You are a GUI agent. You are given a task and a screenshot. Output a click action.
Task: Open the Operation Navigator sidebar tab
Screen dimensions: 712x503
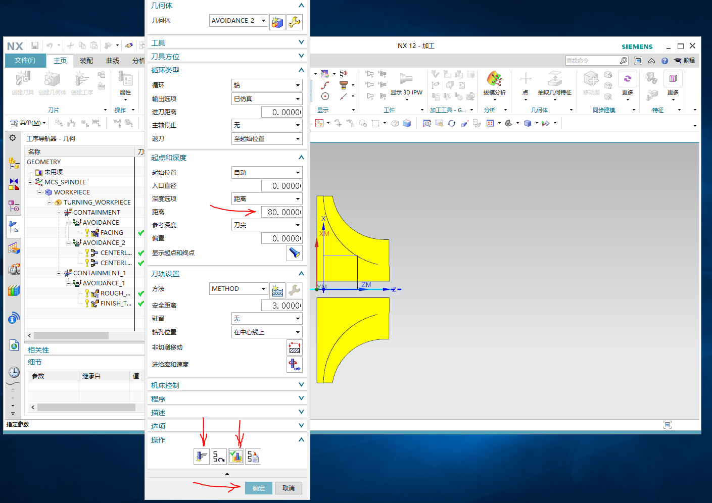coord(14,227)
